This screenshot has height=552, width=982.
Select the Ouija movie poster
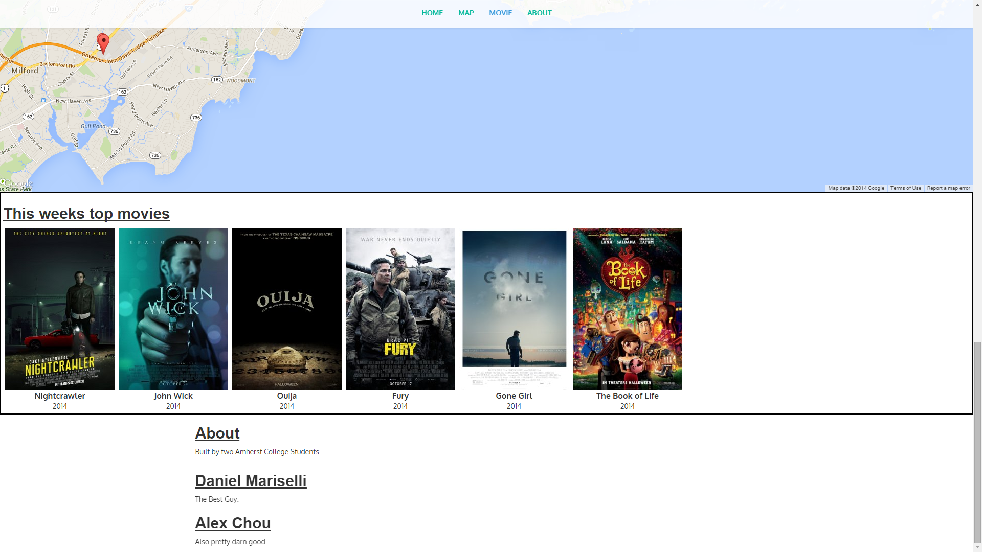tap(287, 309)
